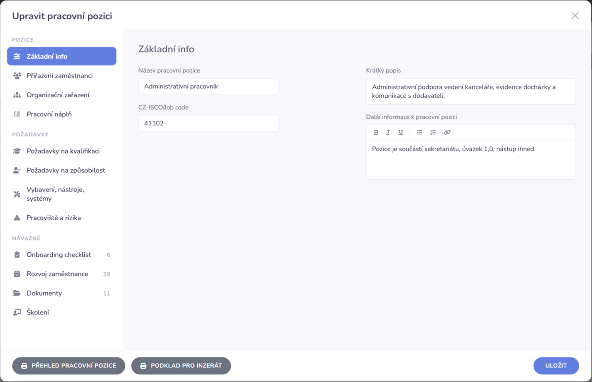Image resolution: width=592 pixels, height=382 pixels.
Task: Open the Základní info section
Action: pyautogui.click(x=62, y=56)
